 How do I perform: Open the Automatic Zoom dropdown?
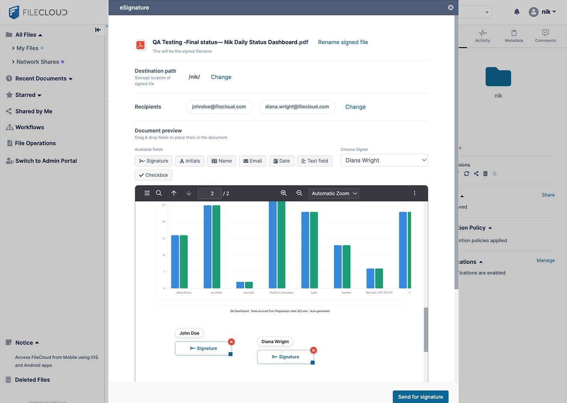click(x=334, y=193)
